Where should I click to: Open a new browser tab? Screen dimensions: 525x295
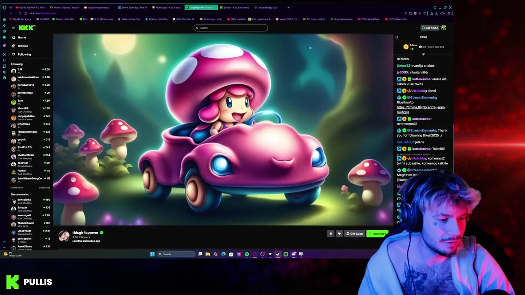pyautogui.click(x=288, y=7)
